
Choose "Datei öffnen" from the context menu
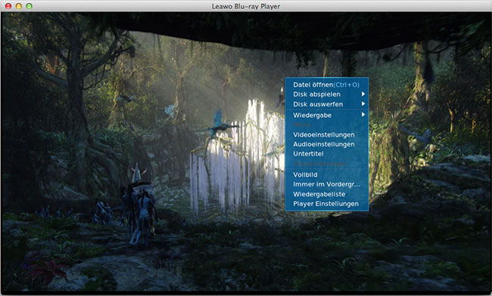327,85
